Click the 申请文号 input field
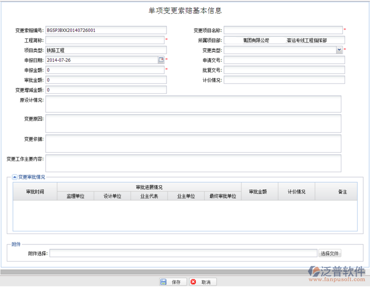Viewport: 370px width, 287px height. [283, 60]
